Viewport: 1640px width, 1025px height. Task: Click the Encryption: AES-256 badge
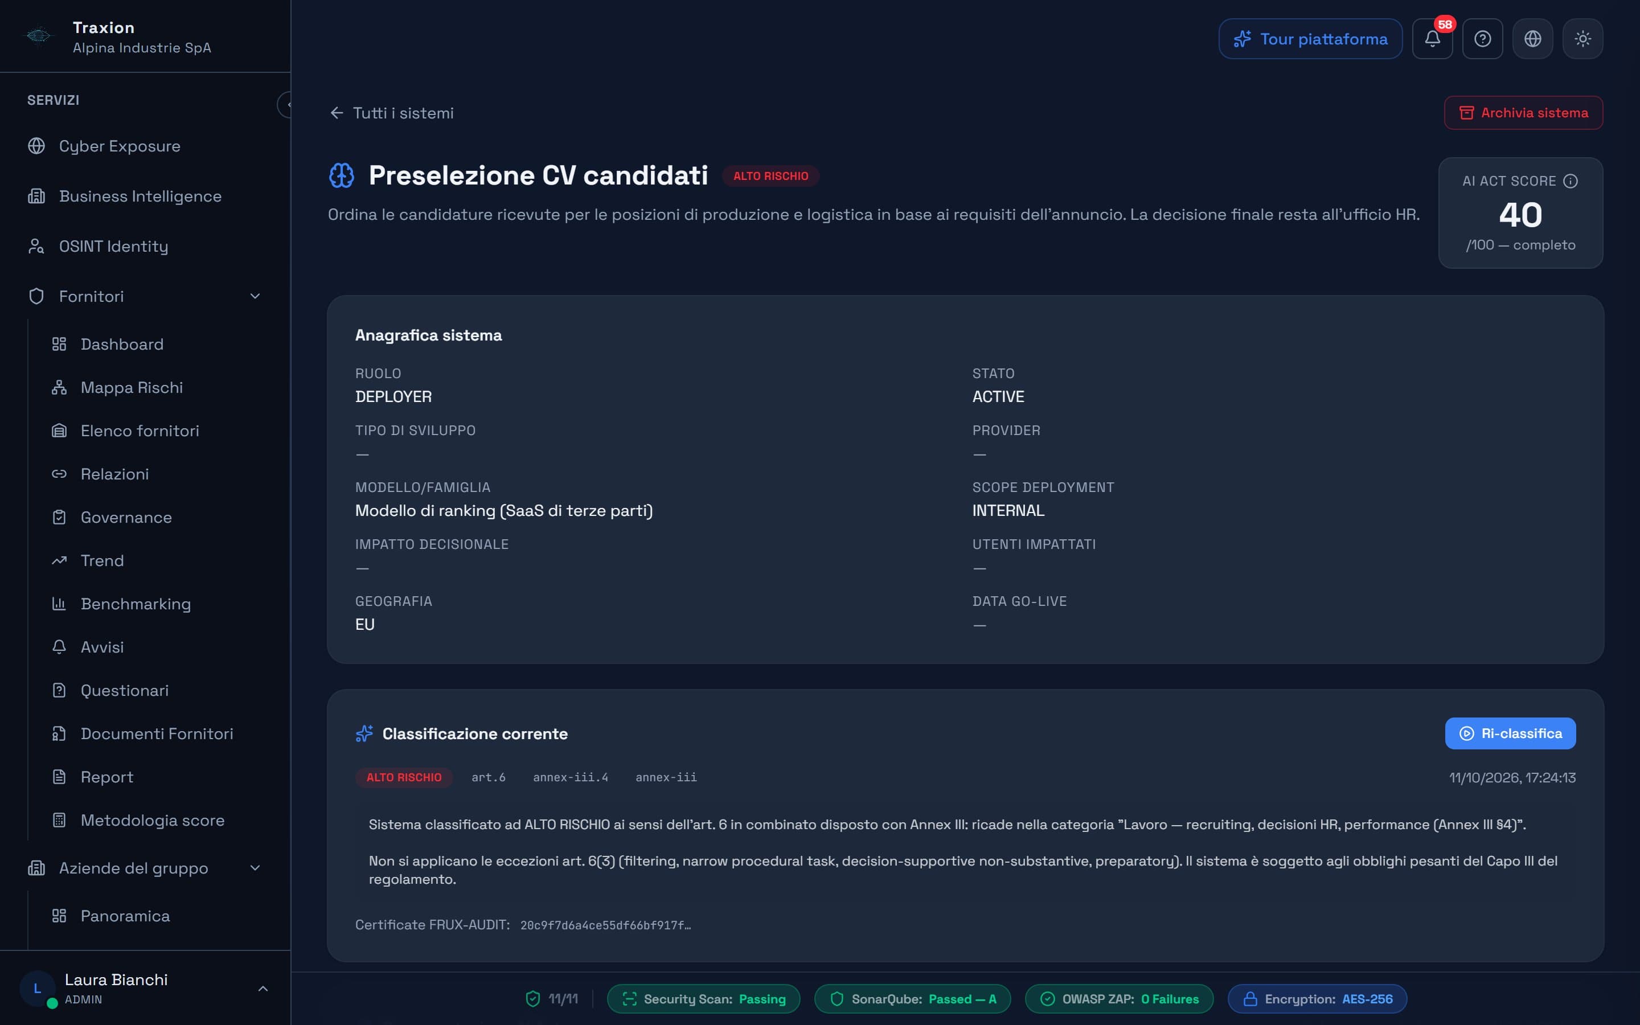coord(1317,999)
